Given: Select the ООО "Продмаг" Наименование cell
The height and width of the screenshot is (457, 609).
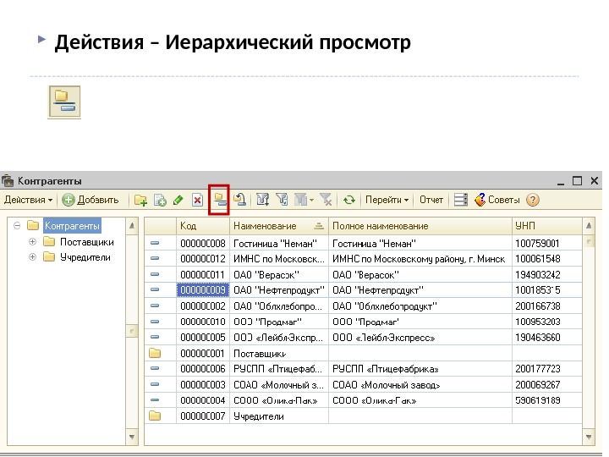Looking at the screenshot, I should pos(279,322).
